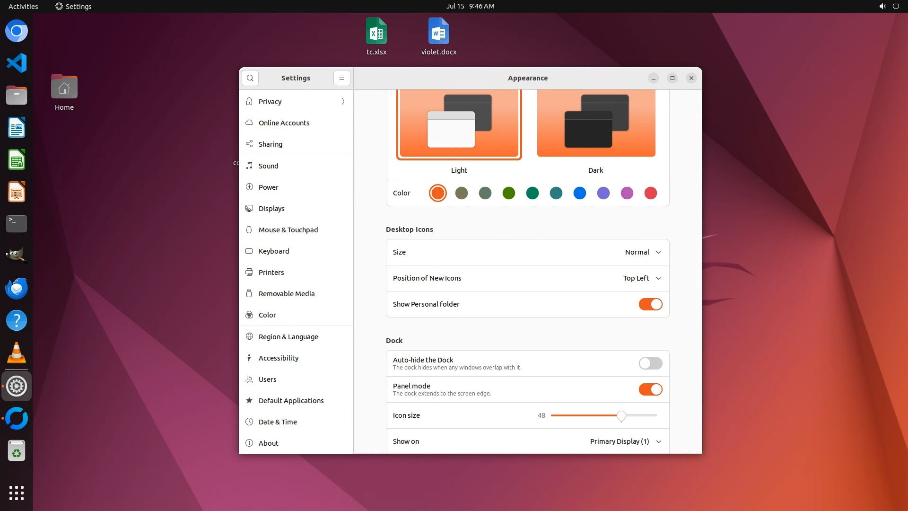This screenshot has height=511, width=908.
Task: Expand the Show on display dropdown
Action: tap(625, 441)
